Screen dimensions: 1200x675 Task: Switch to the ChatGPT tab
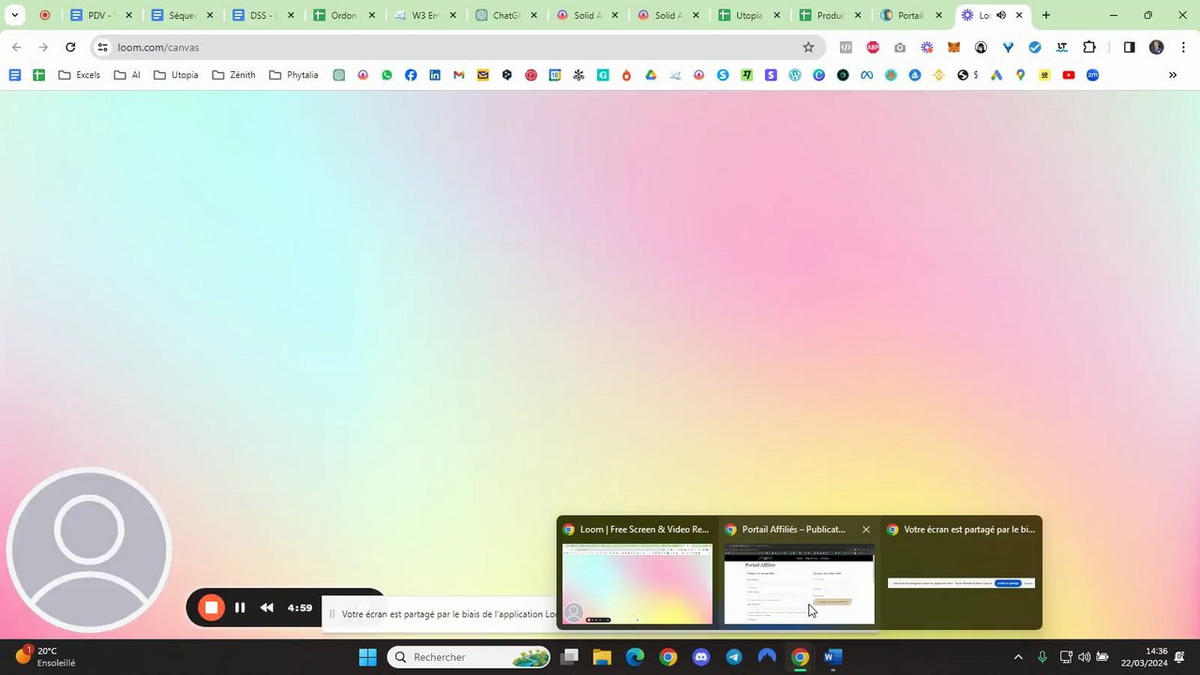point(507,15)
